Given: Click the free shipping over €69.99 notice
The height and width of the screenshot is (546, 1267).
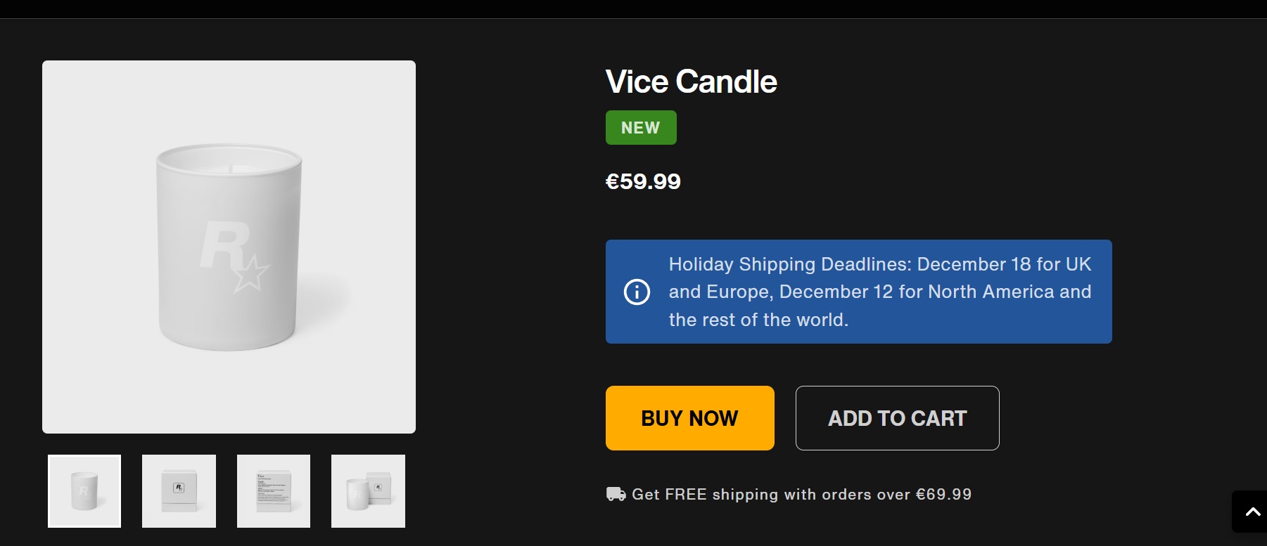Looking at the screenshot, I should tap(801, 494).
